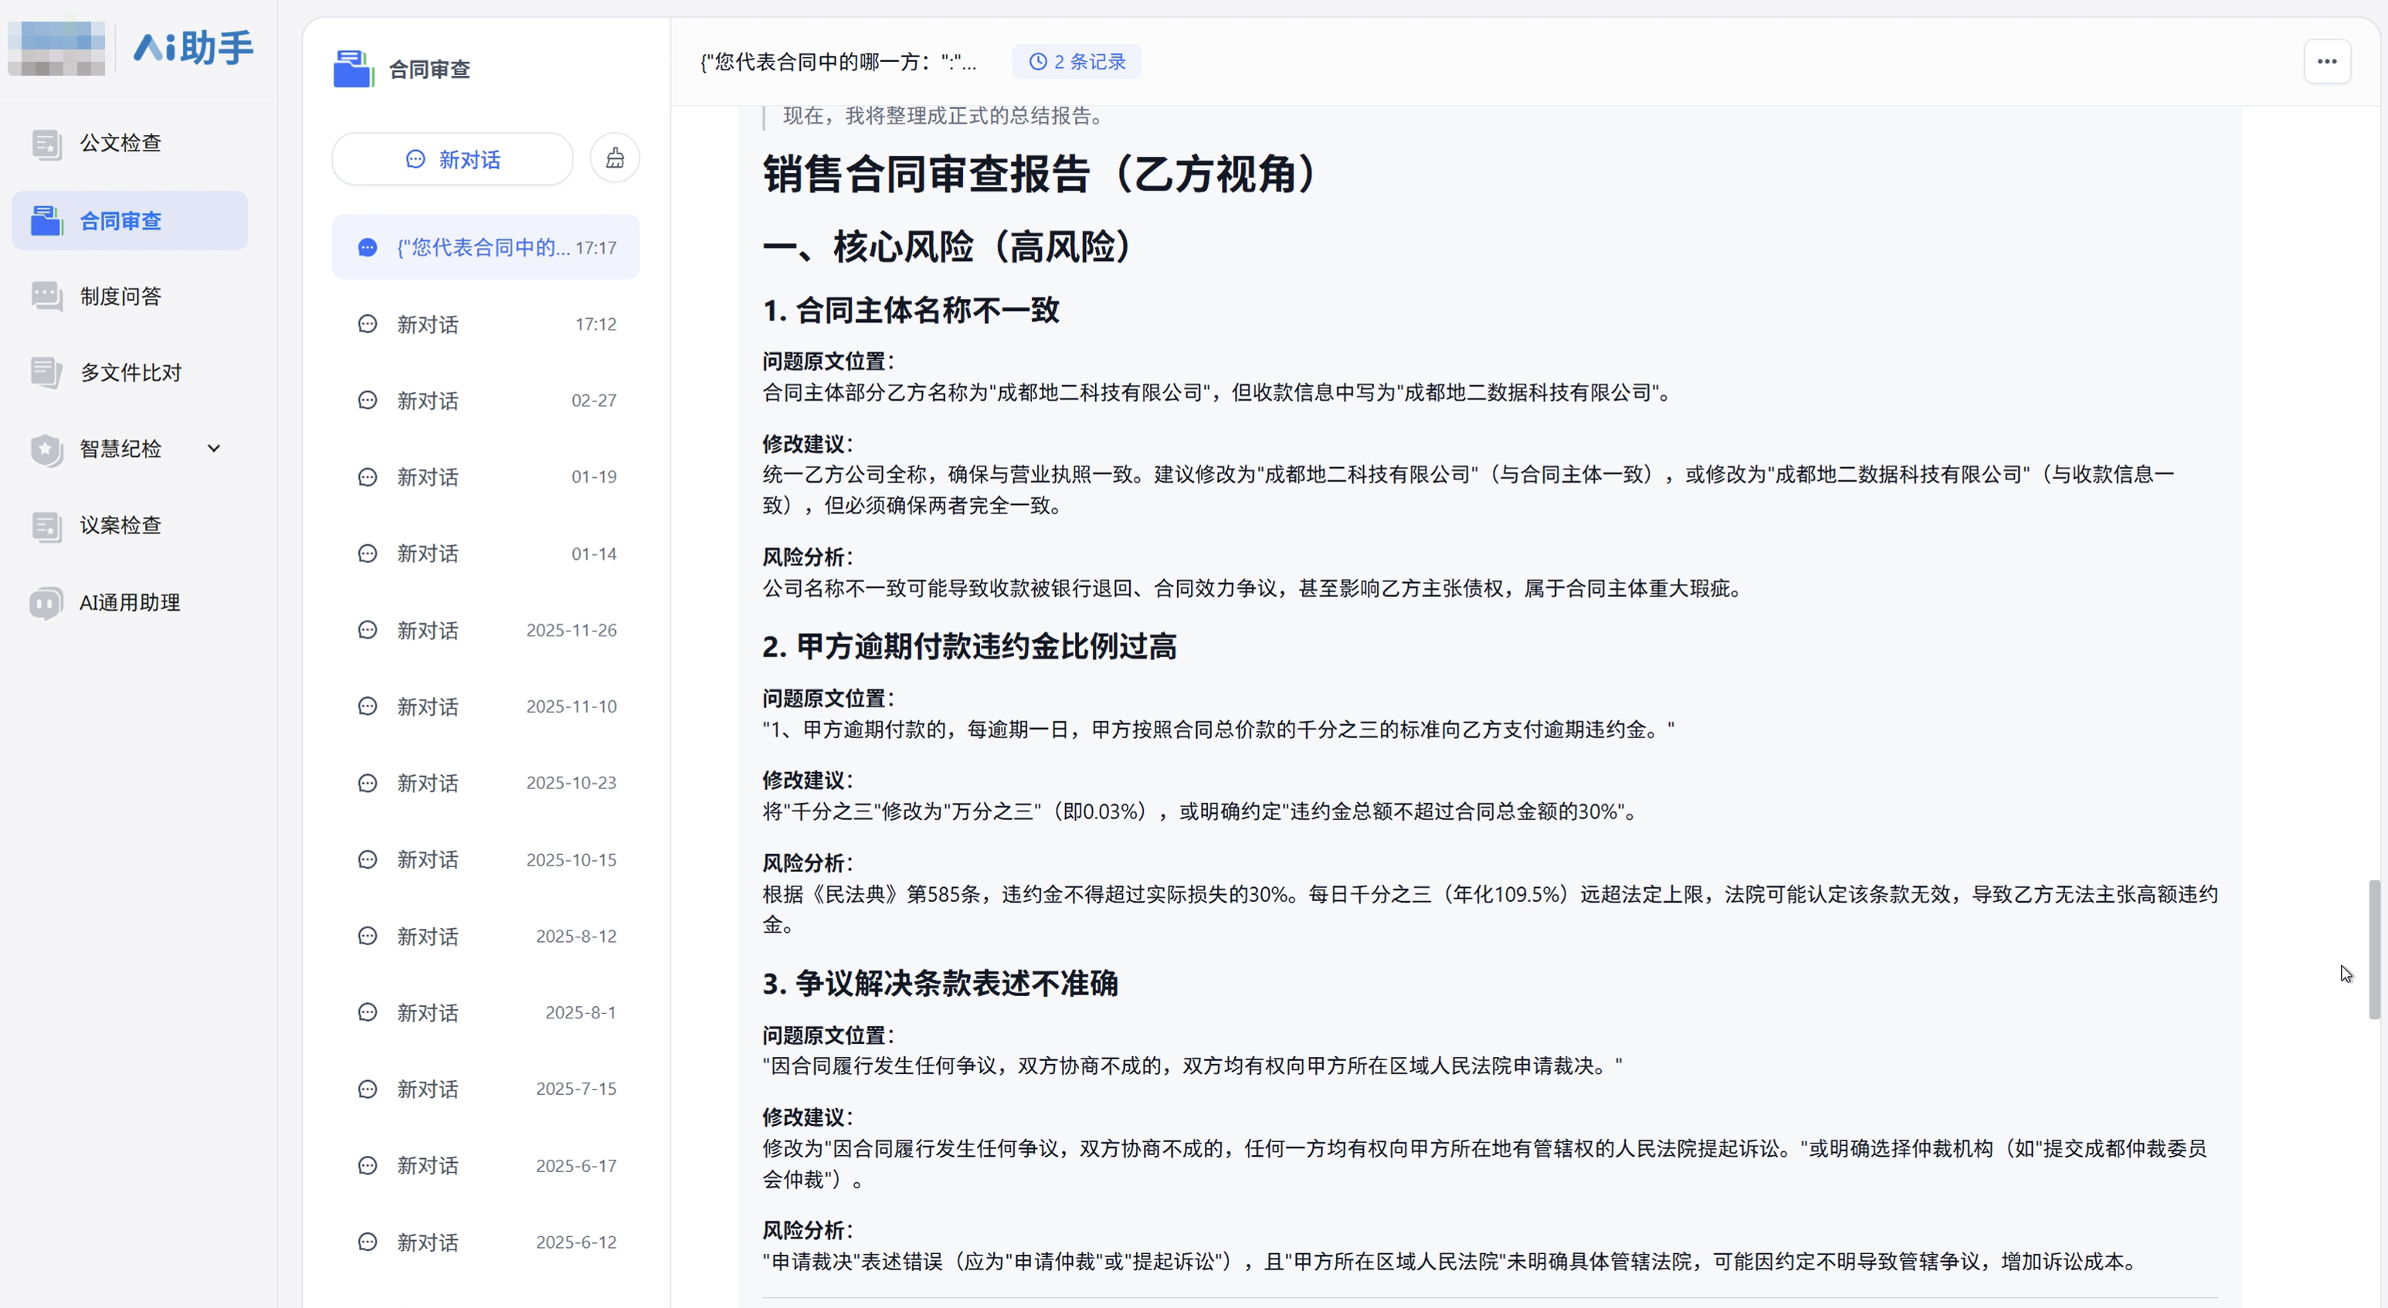The image size is (2388, 1308).
Task: Click the chat bubble icon of the 17:17 conversation
Action: (368, 248)
